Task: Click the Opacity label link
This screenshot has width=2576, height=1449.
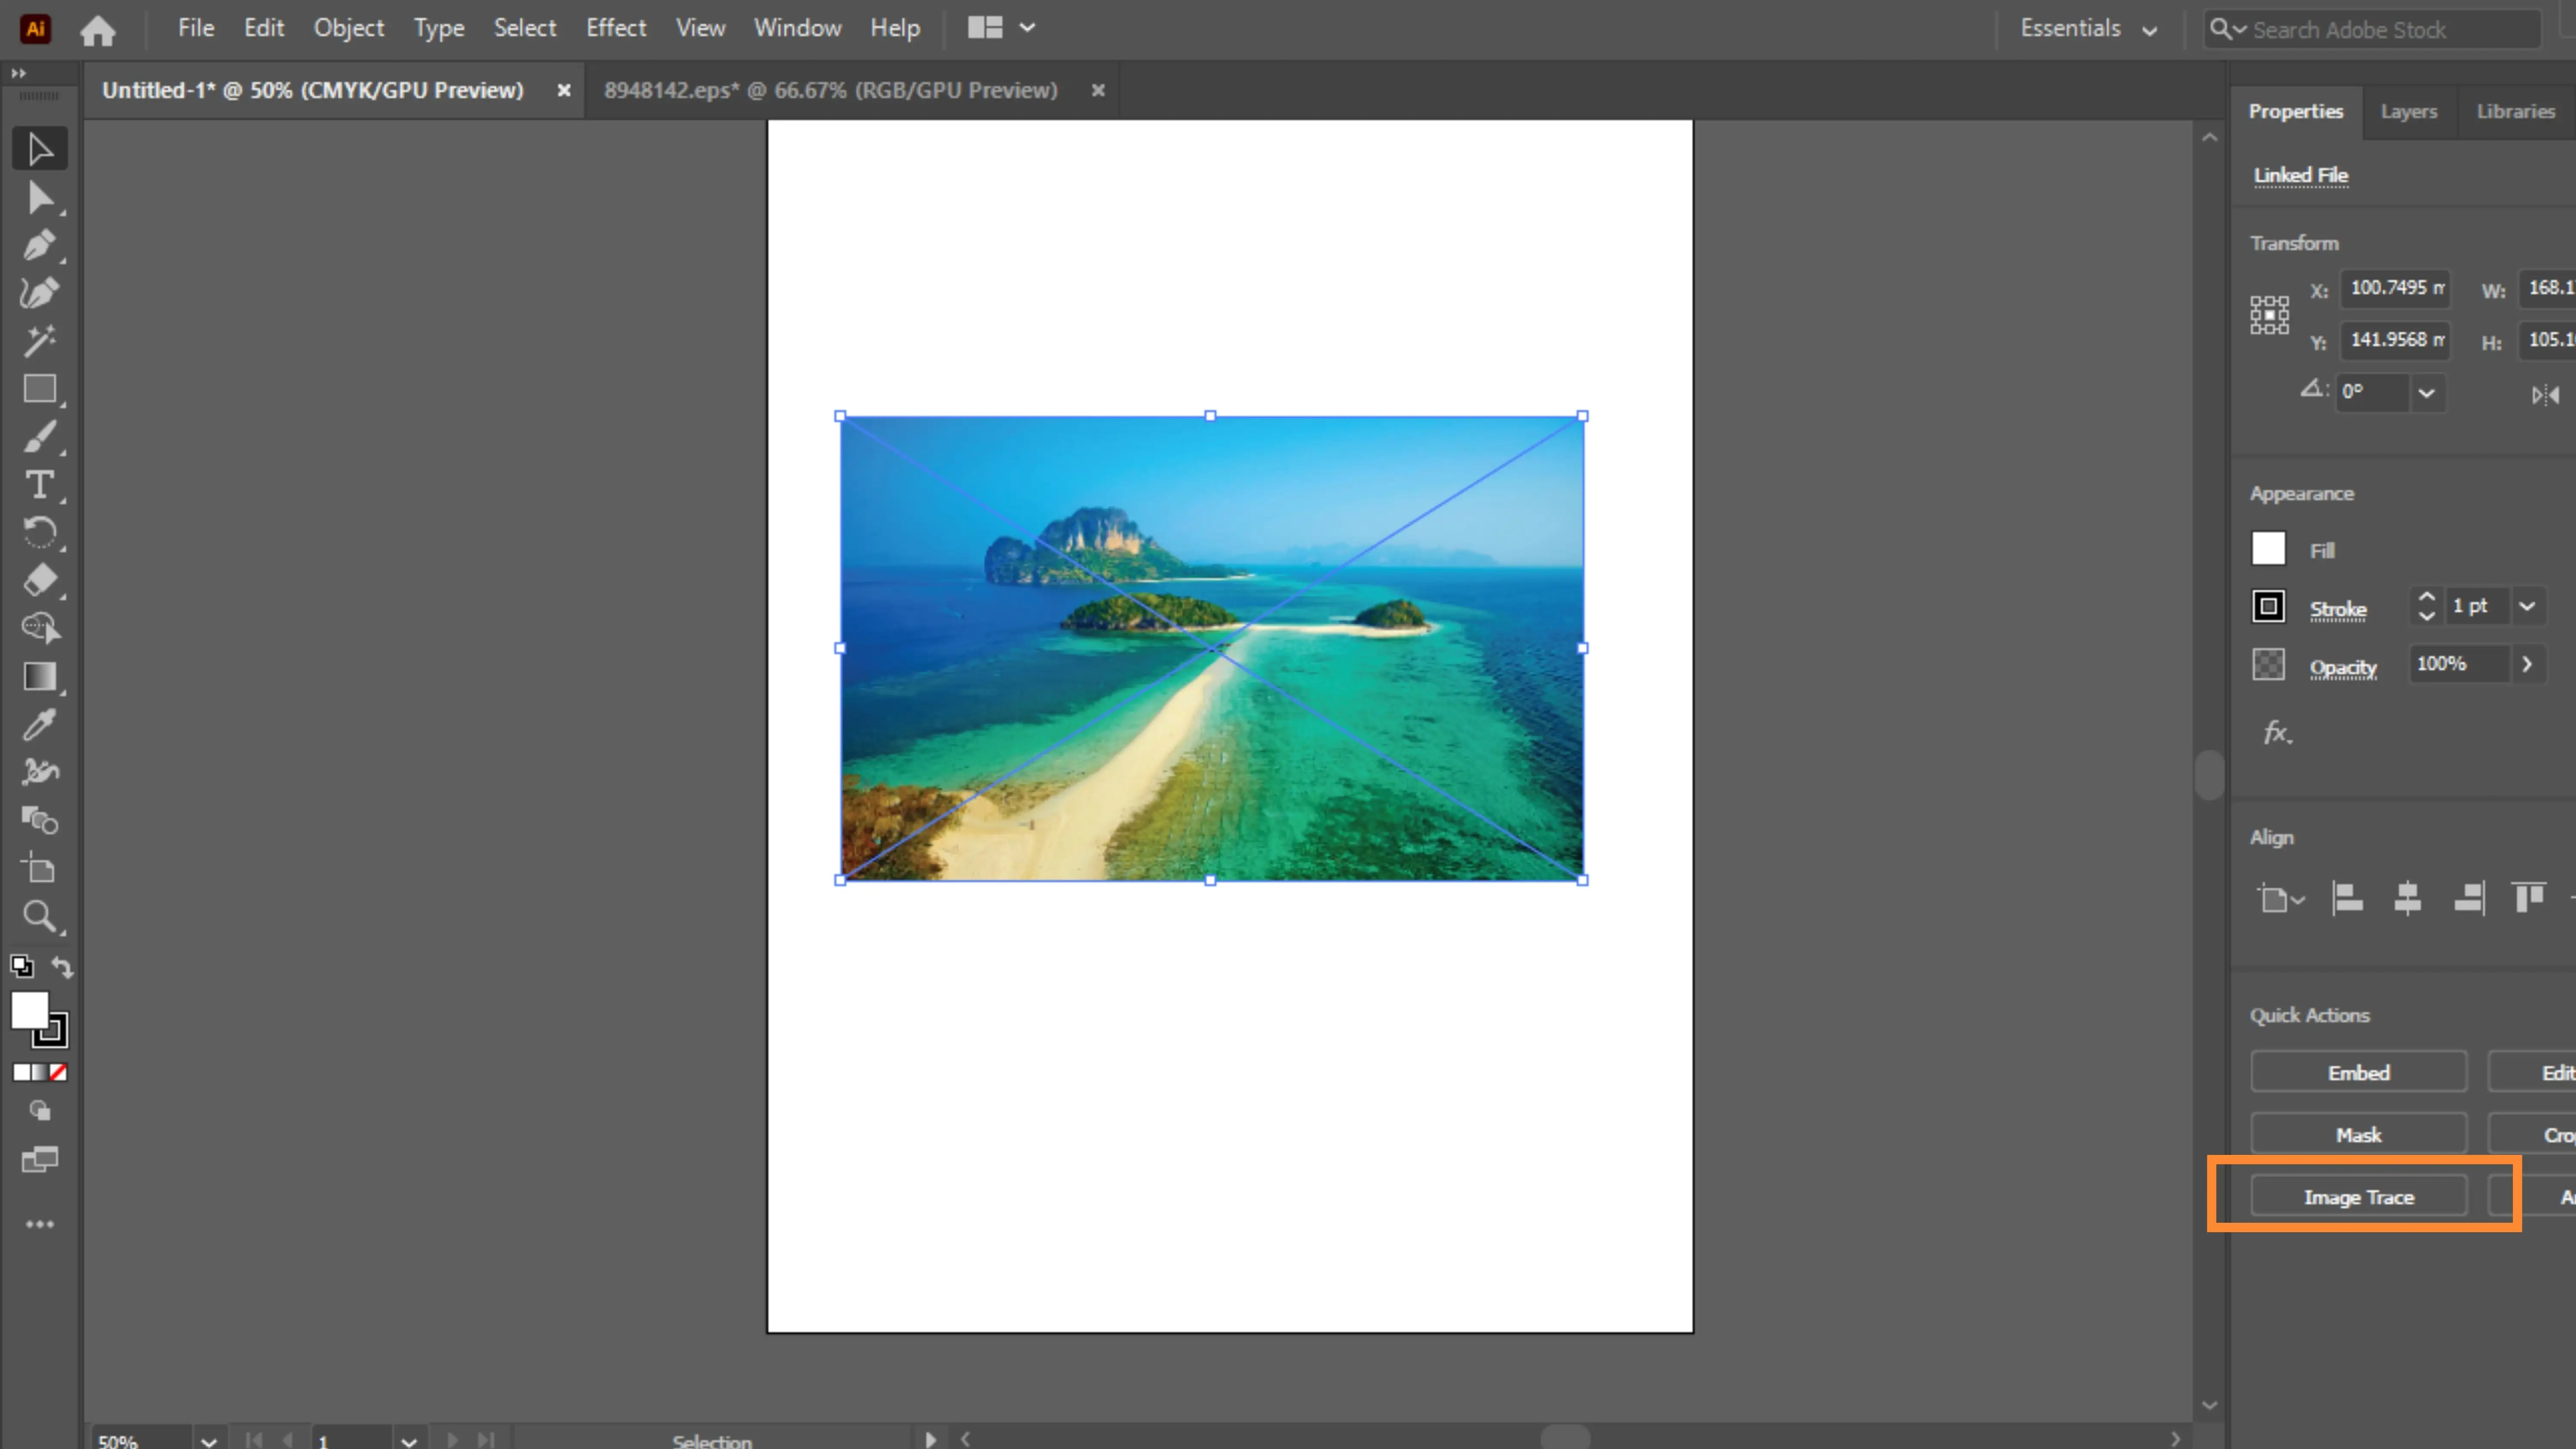Action: [2342, 667]
